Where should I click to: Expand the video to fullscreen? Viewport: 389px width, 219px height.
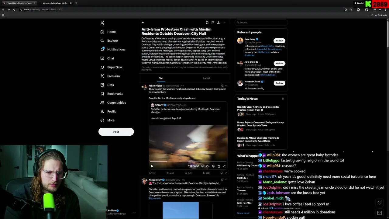pyautogui.click(x=224, y=166)
